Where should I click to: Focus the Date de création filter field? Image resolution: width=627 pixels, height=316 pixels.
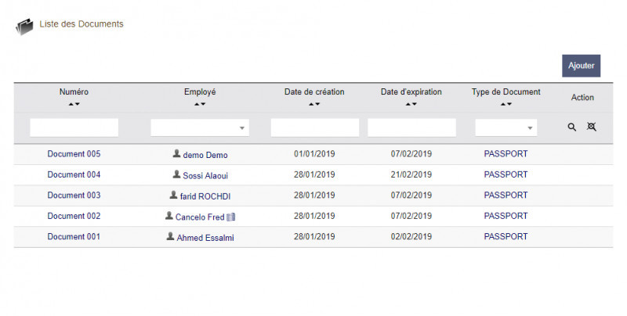[314, 127]
